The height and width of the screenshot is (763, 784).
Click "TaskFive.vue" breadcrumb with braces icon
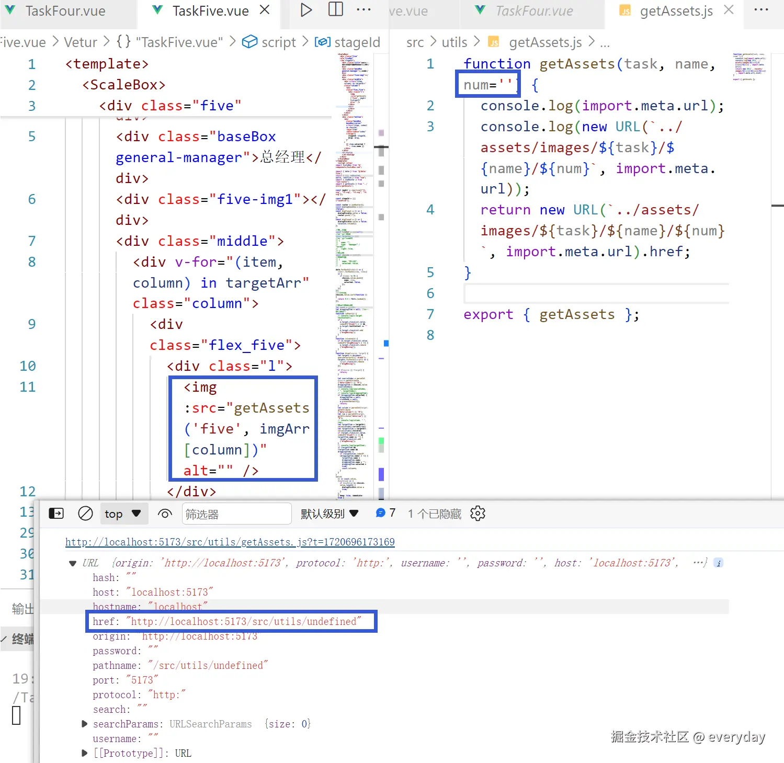click(x=169, y=42)
